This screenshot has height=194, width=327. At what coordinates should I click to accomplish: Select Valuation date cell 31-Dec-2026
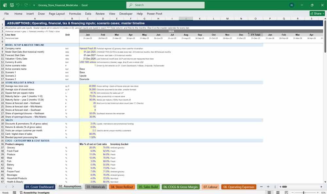(88, 59)
